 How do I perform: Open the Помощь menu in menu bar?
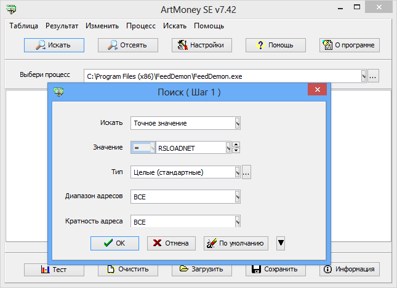[209, 26]
